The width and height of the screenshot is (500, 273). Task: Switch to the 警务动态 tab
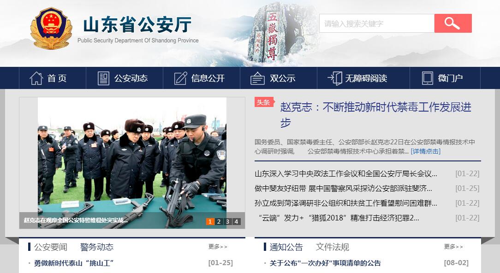[96, 247]
